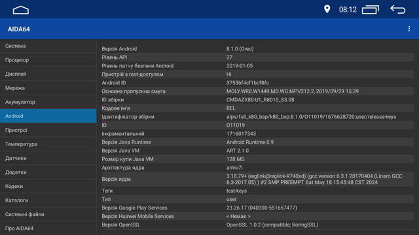
Task: Open the Система section in the sidebar
Action: pos(48,46)
